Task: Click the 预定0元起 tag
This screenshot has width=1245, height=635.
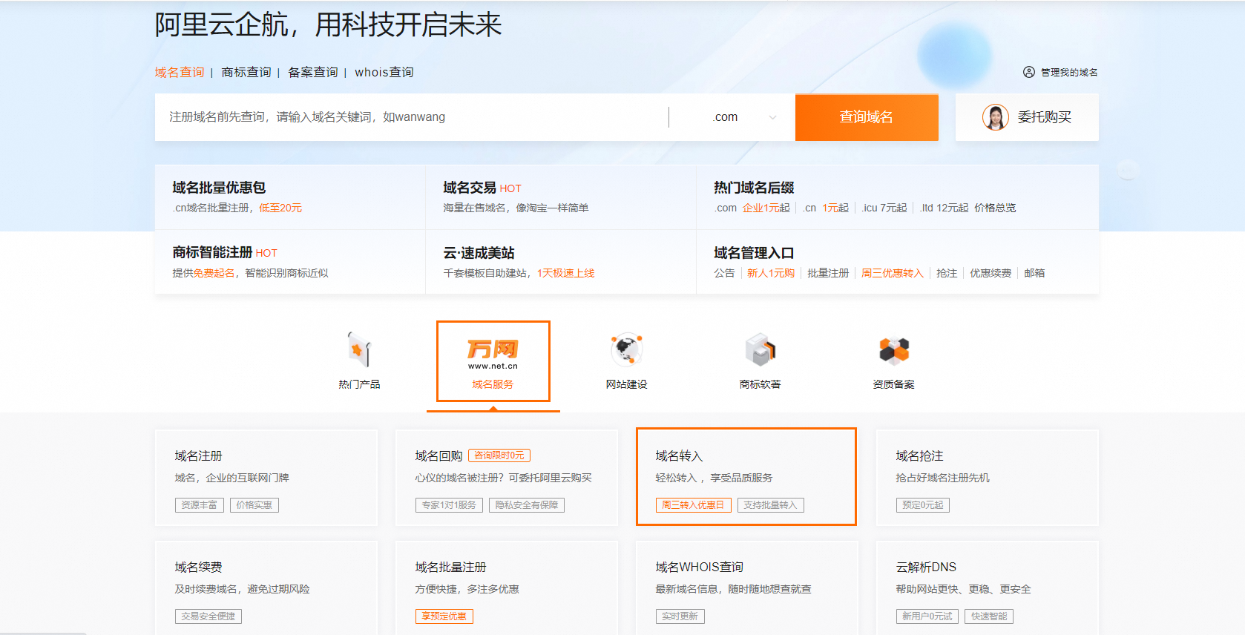Action: point(923,505)
